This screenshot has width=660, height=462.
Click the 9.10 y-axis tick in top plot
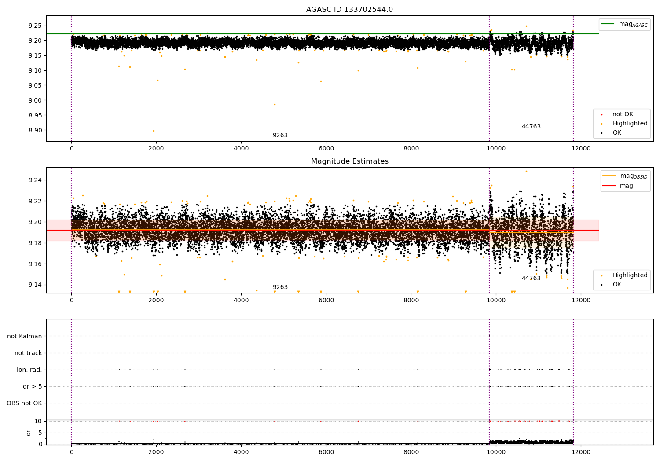pos(35,70)
